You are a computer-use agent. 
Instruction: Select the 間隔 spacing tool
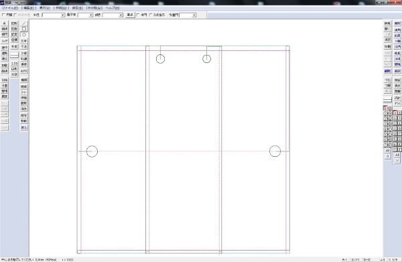click(397, 64)
